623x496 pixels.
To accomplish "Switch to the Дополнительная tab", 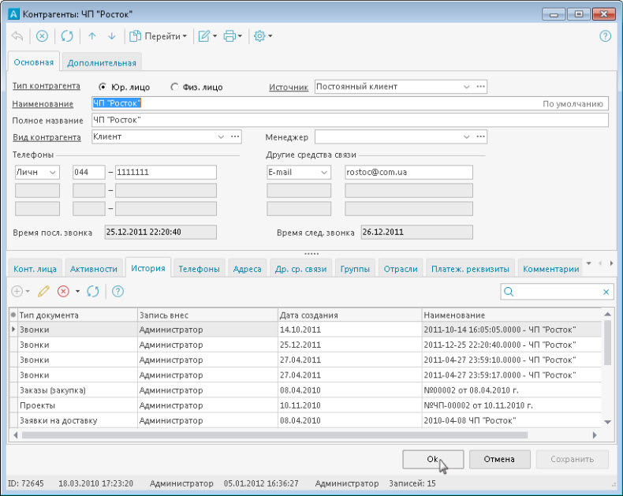I will click(x=102, y=63).
